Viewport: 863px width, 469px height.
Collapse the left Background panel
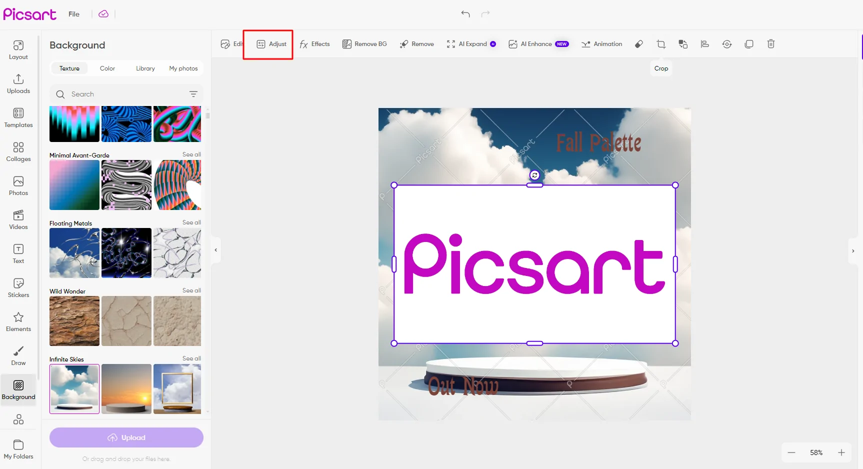tap(215, 250)
